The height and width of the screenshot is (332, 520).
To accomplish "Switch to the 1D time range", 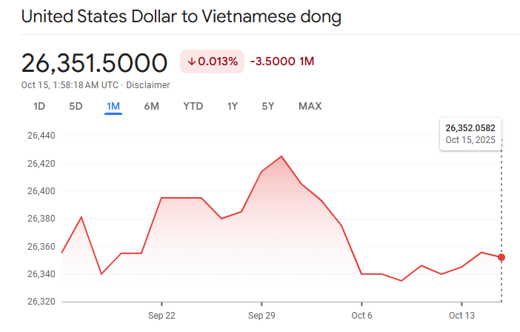I will click(x=39, y=106).
